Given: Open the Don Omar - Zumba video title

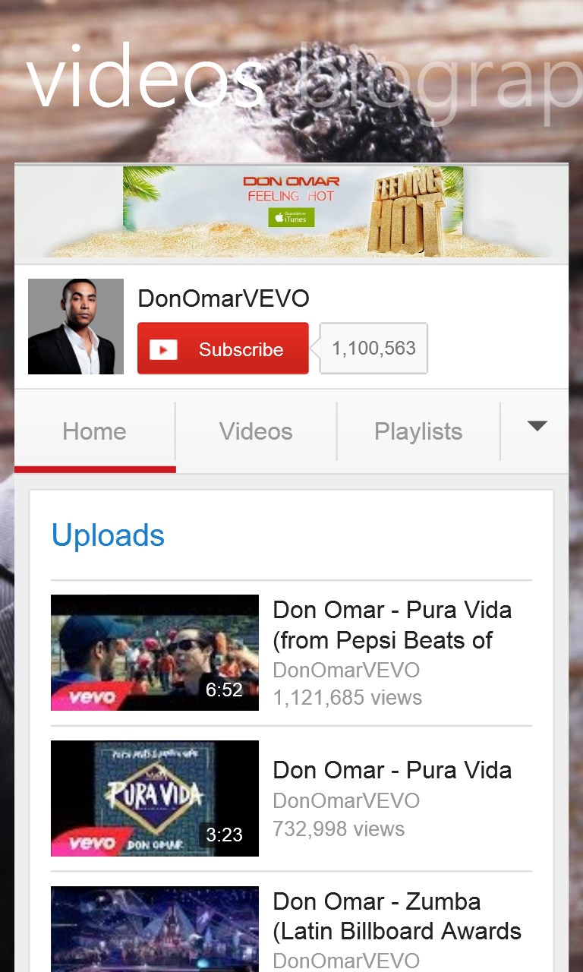Looking at the screenshot, I should pyautogui.click(x=397, y=916).
